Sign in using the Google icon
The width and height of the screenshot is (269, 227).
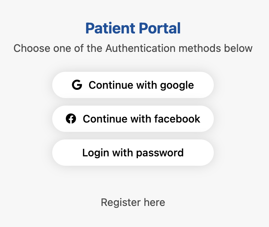(77, 85)
